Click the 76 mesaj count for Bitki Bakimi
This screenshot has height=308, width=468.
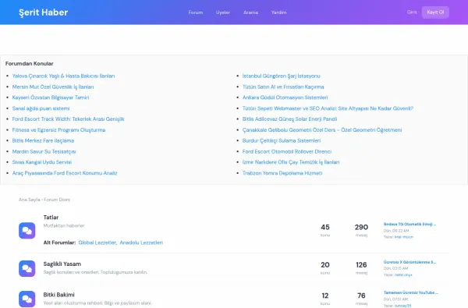(x=361, y=296)
